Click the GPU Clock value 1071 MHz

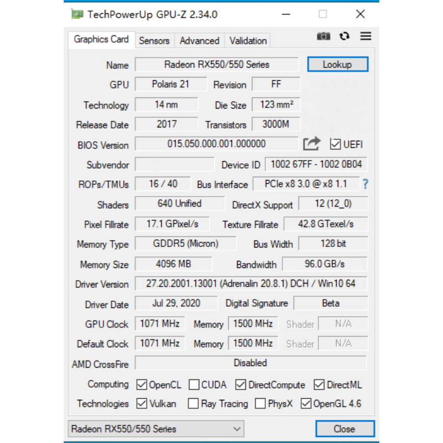160,323
